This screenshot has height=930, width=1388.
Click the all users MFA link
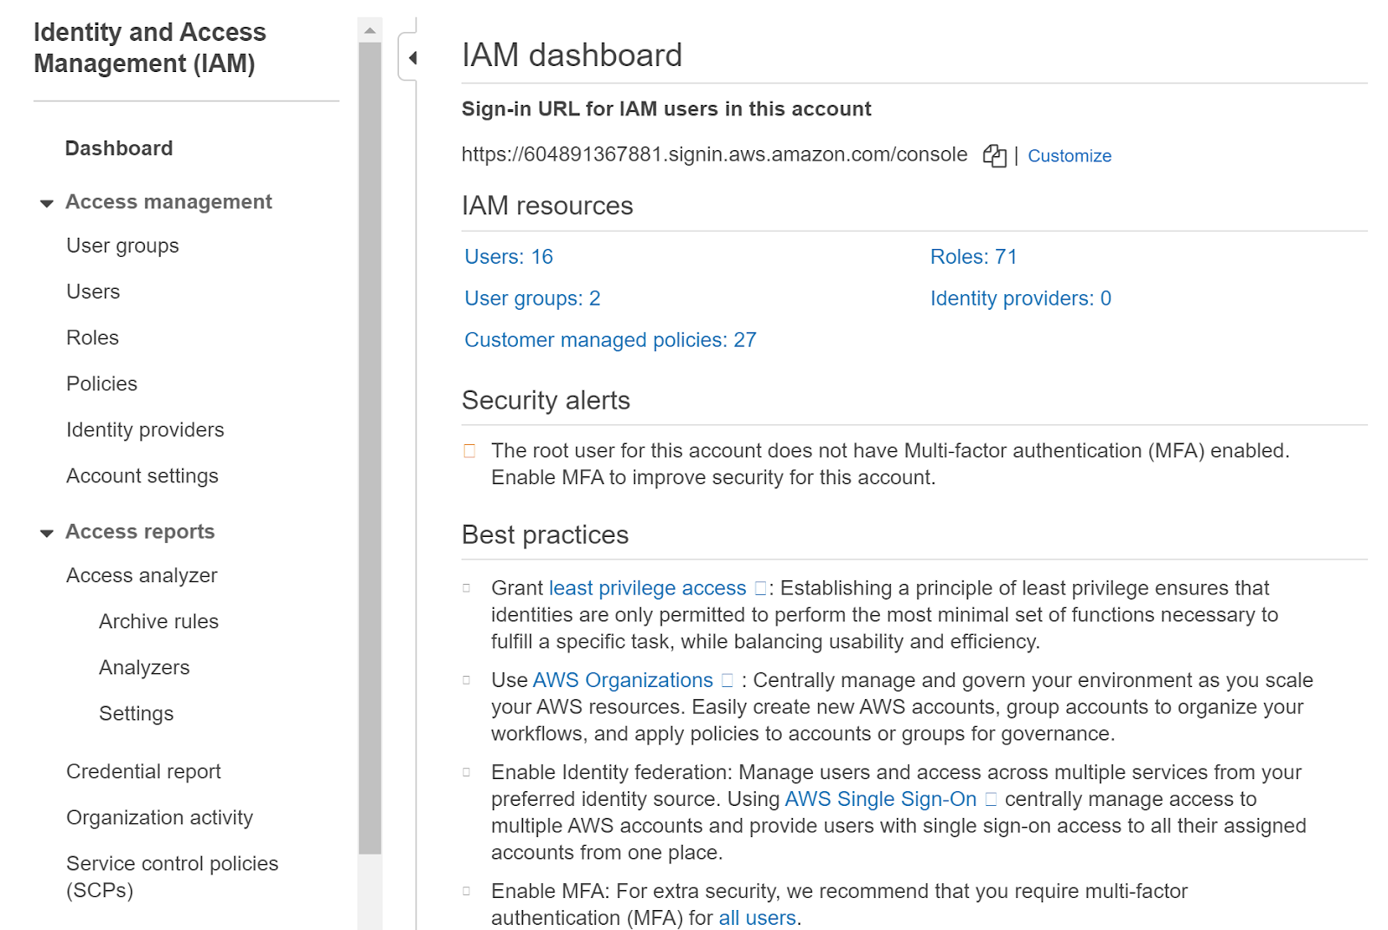point(756,918)
